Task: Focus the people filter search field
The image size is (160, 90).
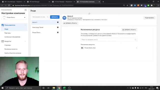Action: click(40, 17)
